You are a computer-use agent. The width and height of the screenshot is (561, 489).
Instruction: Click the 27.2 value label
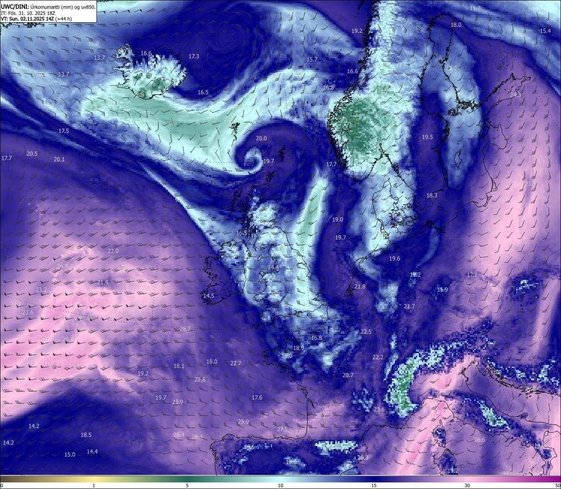point(538,338)
